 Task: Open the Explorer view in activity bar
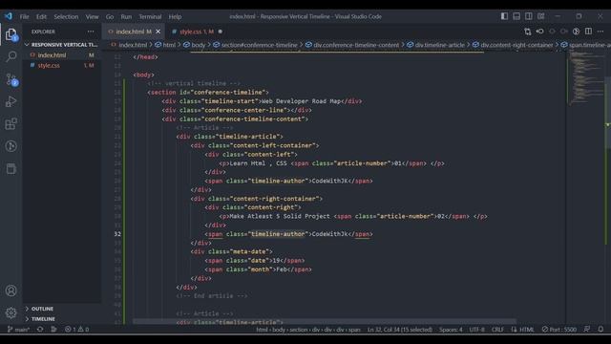pos(11,34)
